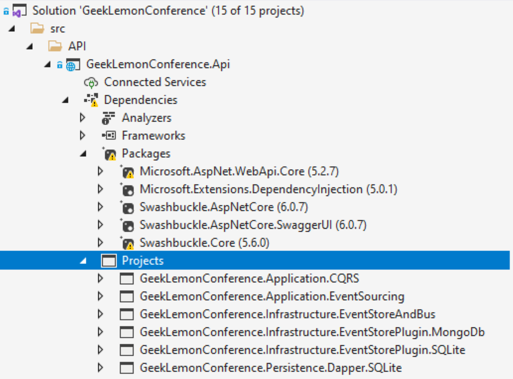Screen dimensions: 513x379
Task: Click EventStorePlugin.SQLite project icon
Action: pos(127,350)
